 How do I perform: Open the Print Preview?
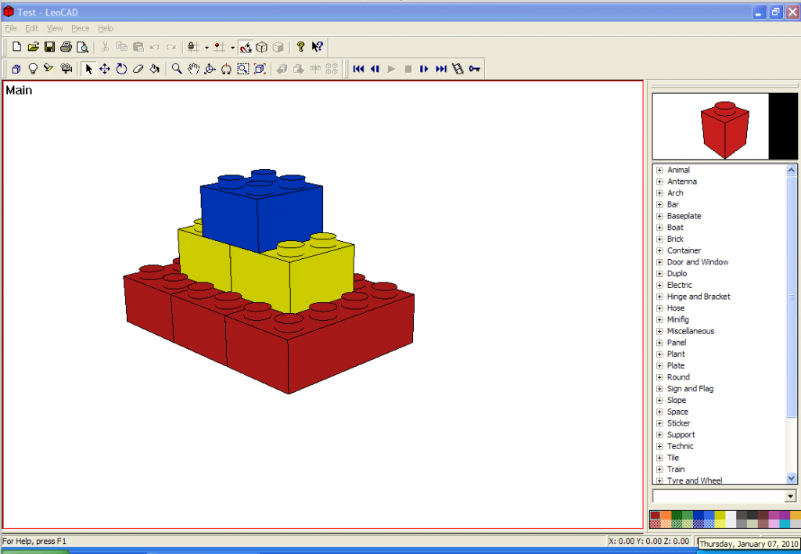pos(82,46)
